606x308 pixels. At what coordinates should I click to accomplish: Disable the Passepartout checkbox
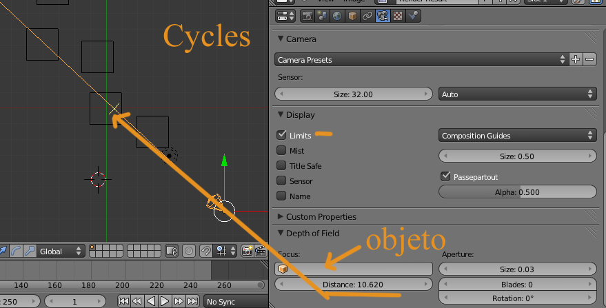445,176
